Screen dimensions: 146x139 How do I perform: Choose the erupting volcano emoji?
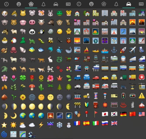[51, 116]
